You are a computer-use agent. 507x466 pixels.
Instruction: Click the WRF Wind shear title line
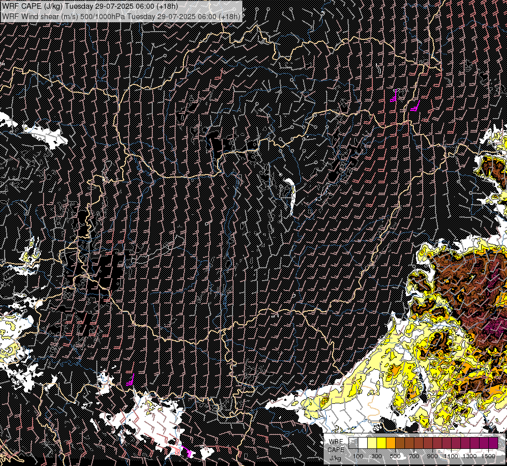coord(121,16)
